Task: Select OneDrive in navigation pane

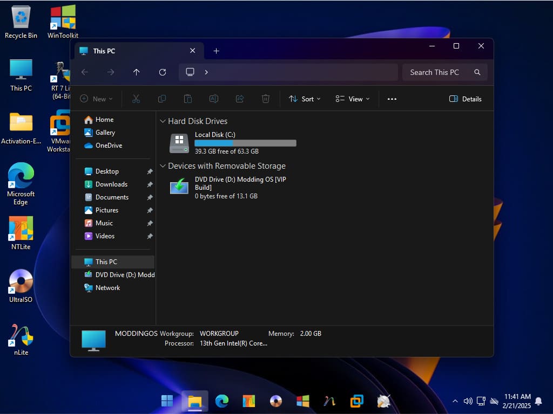Action: (x=113, y=146)
